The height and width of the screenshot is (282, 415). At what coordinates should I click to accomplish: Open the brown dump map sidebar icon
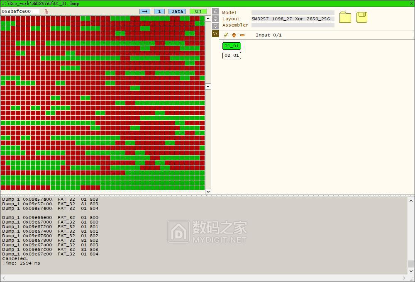[215, 33]
